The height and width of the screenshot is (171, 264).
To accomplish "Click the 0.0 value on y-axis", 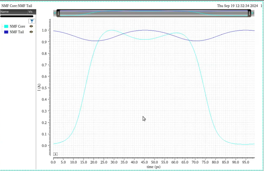I will (44, 145).
